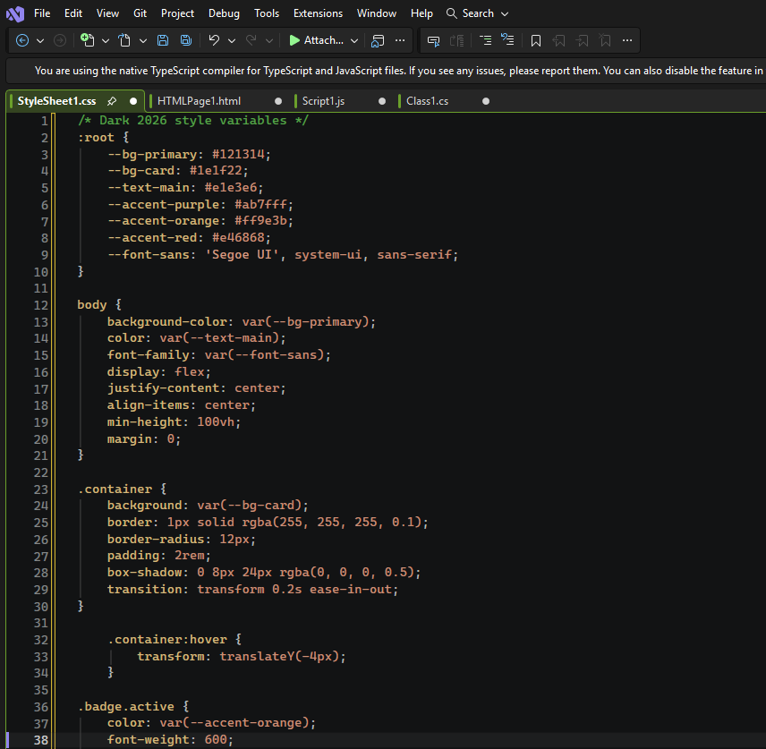Start debugging with the green play icon
Screen dimensions: 766x749
point(294,40)
